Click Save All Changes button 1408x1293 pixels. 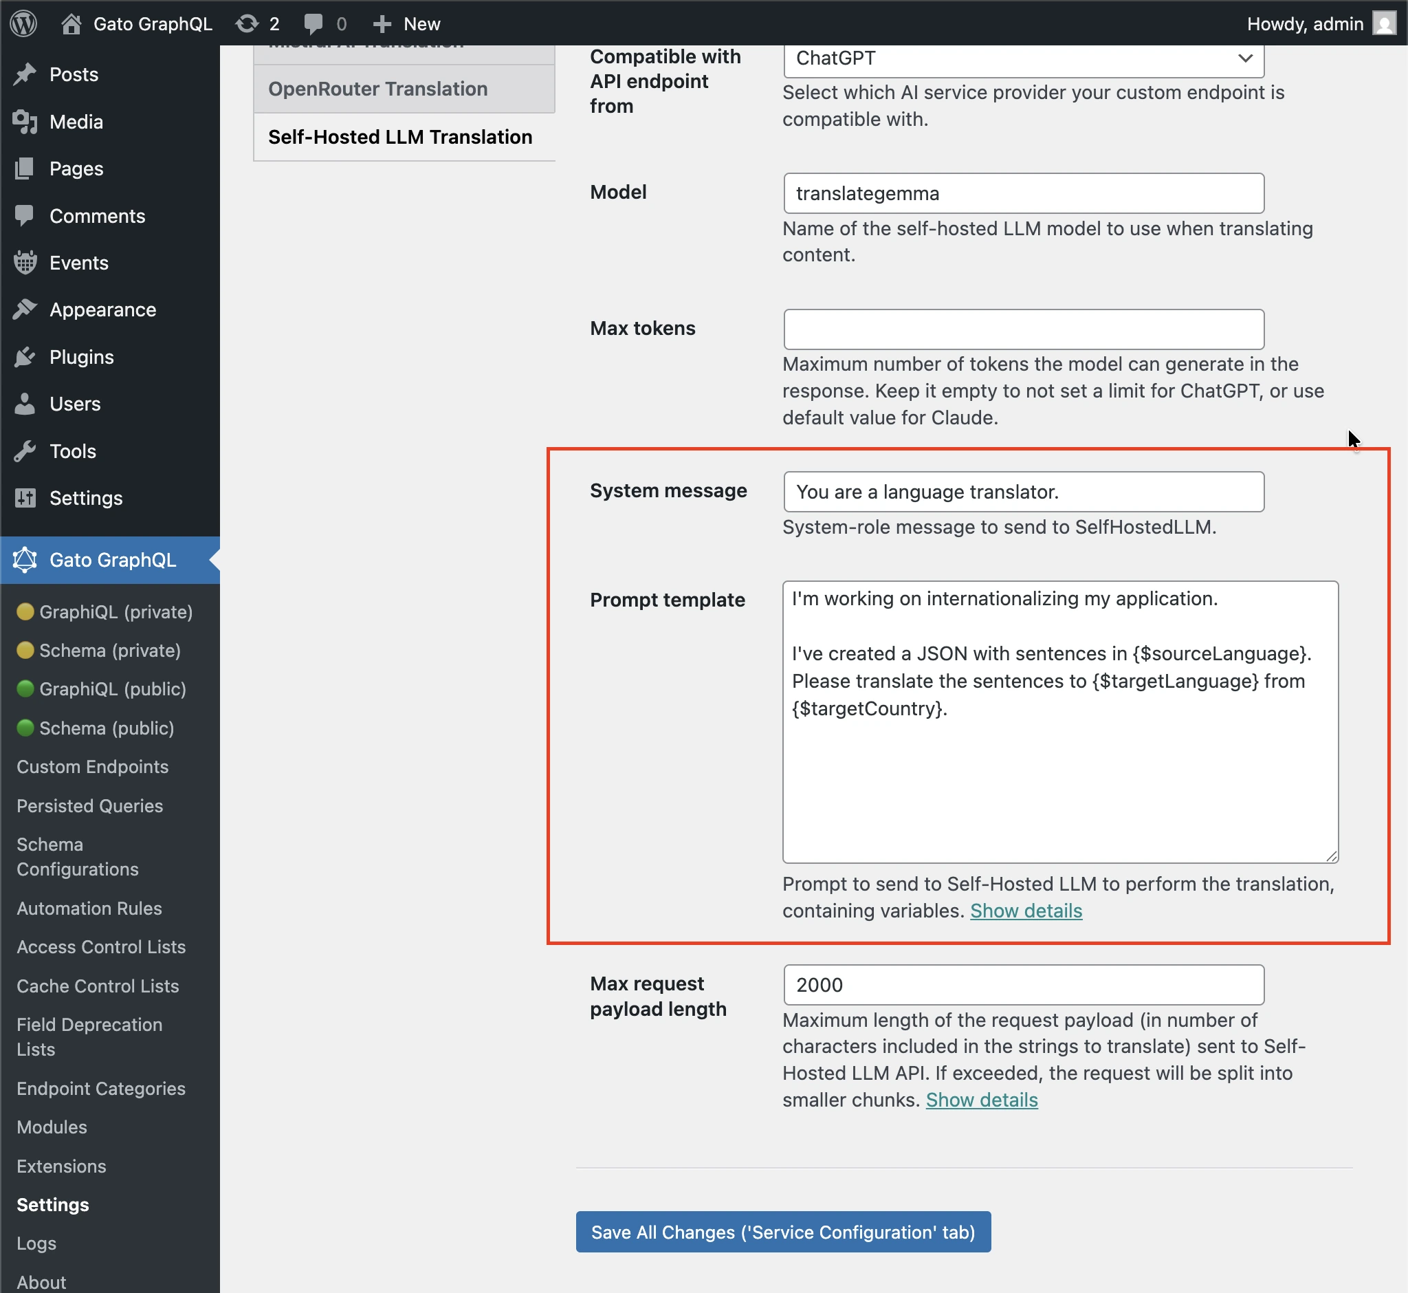tap(782, 1231)
